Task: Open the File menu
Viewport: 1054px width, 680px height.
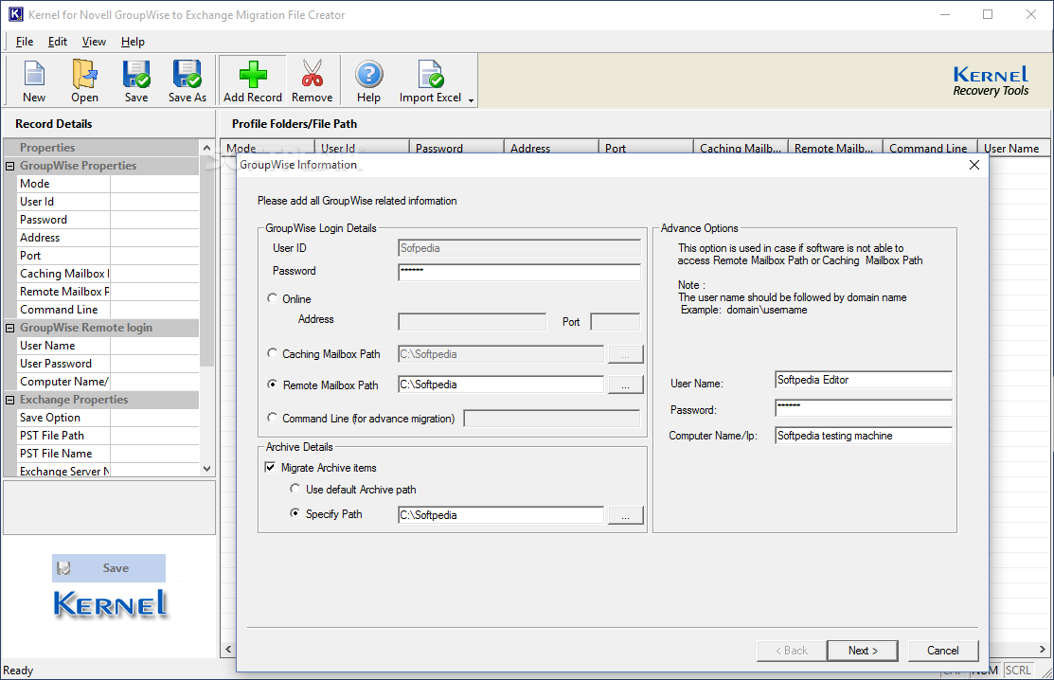Action: pos(25,42)
